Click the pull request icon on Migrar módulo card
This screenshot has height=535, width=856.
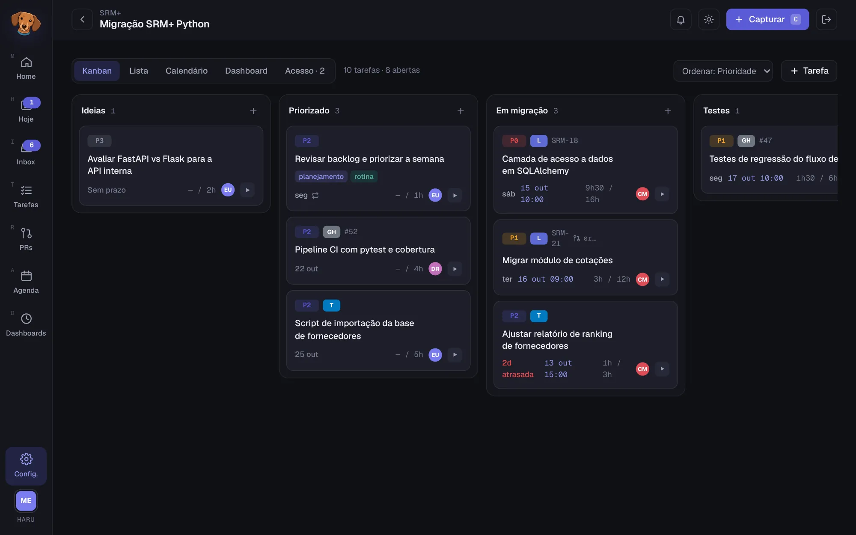577,238
